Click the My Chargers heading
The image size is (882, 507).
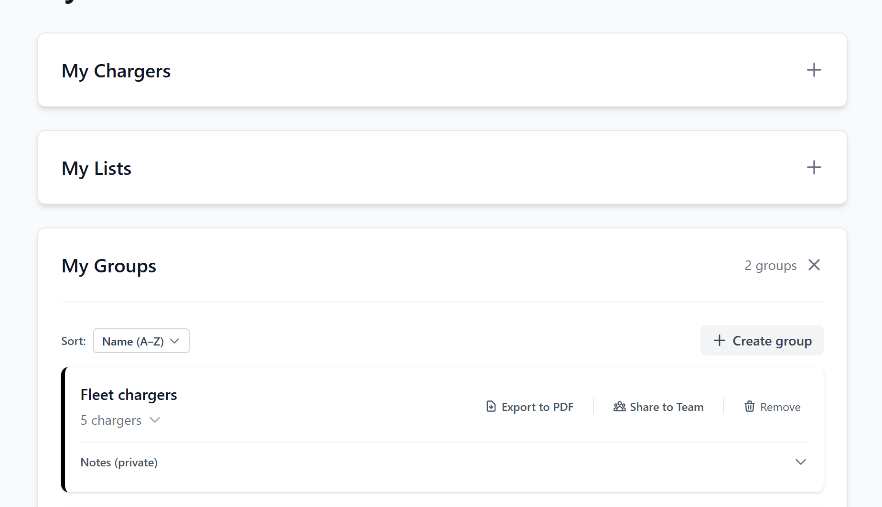pos(116,71)
